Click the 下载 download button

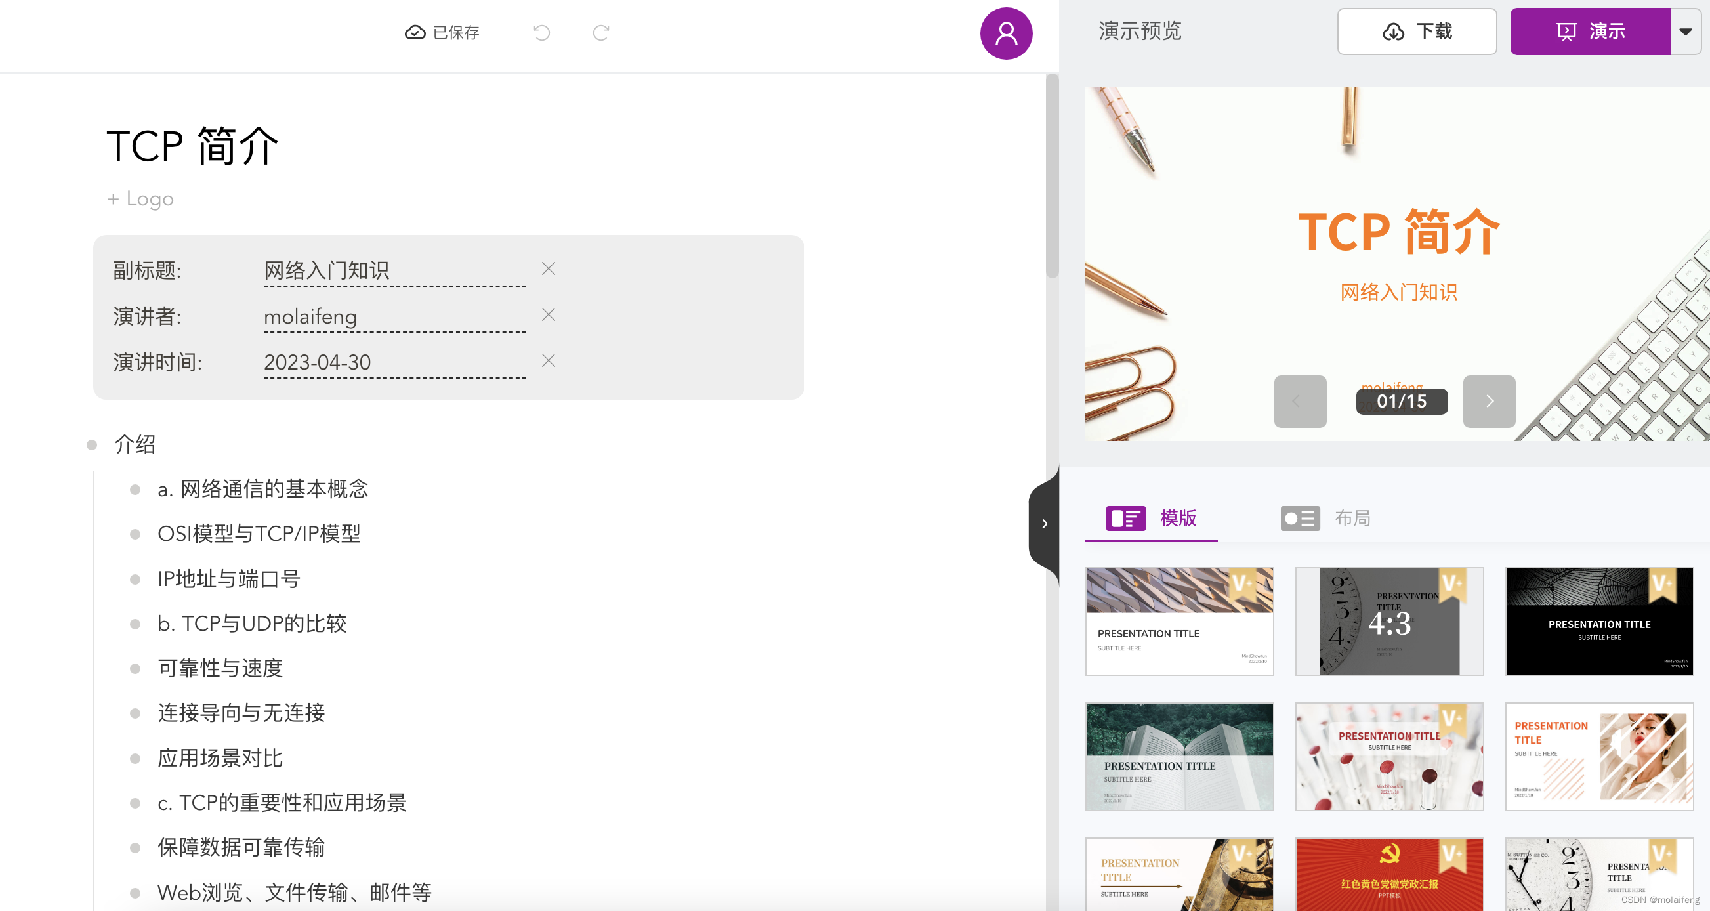pyautogui.click(x=1417, y=32)
